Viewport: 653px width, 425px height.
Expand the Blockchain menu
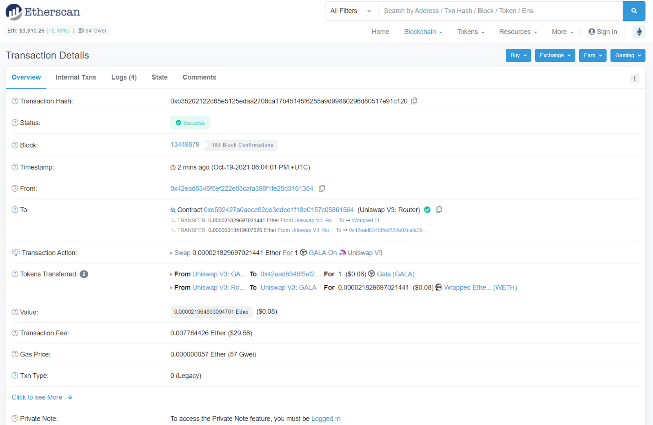423,32
